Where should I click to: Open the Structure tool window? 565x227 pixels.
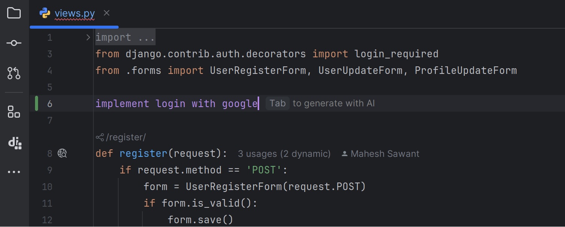click(x=14, y=112)
